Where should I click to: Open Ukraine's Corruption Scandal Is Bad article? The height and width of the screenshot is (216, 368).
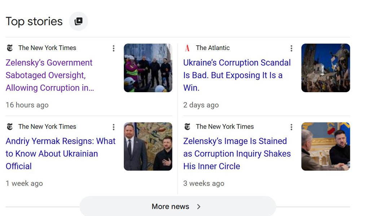tap(237, 75)
